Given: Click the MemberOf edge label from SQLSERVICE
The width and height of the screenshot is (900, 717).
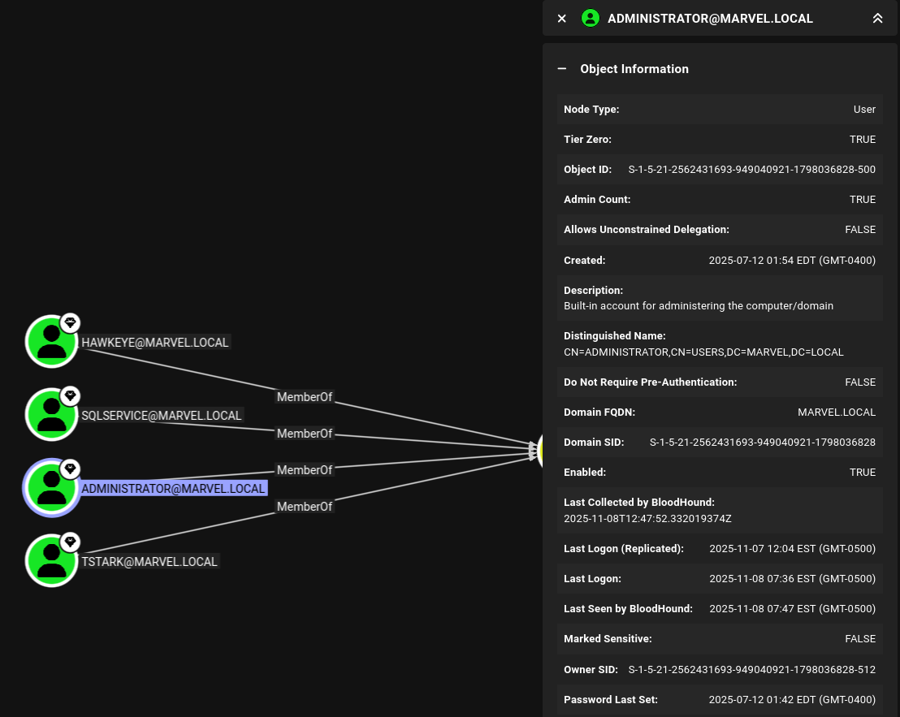Looking at the screenshot, I should tap(305, 434).
